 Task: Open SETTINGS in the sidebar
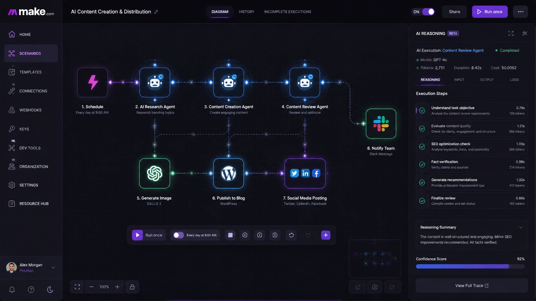[x=31, y=185]
